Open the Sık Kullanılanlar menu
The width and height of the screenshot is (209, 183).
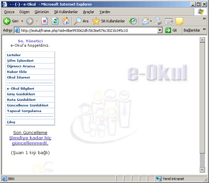click(66, 12)
